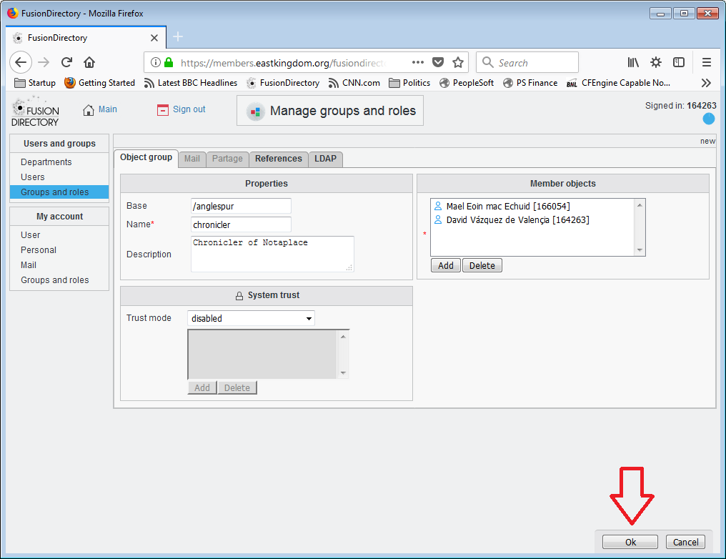The image size is (726, 559).
Task: Open CFEngine Capable bookmark
Action: tap(618, 83)
